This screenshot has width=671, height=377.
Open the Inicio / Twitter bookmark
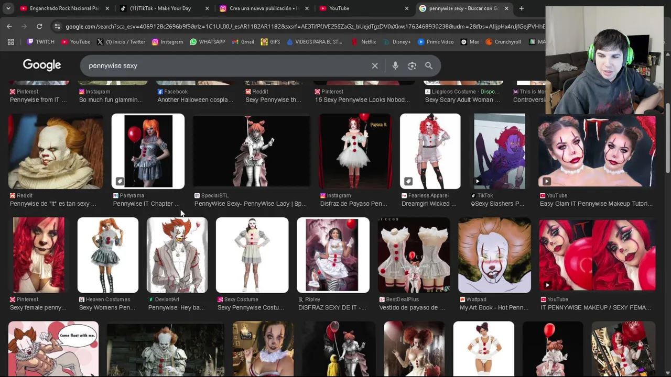[121, 42]
